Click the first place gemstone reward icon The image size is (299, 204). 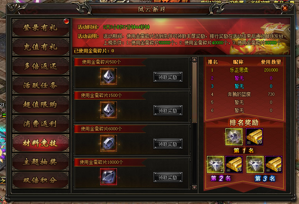[x=234, y=137]
